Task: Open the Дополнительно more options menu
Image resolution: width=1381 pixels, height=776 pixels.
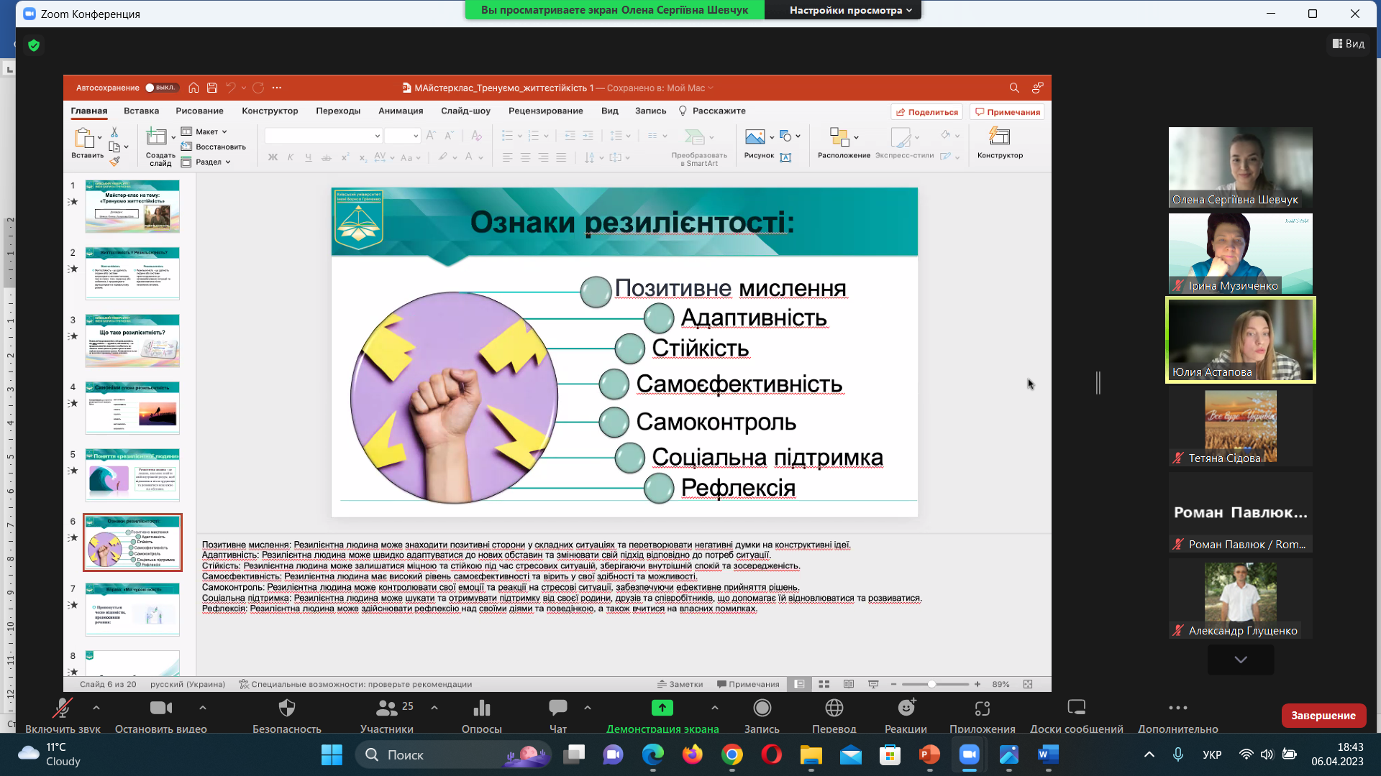Action: point(1177,708)
